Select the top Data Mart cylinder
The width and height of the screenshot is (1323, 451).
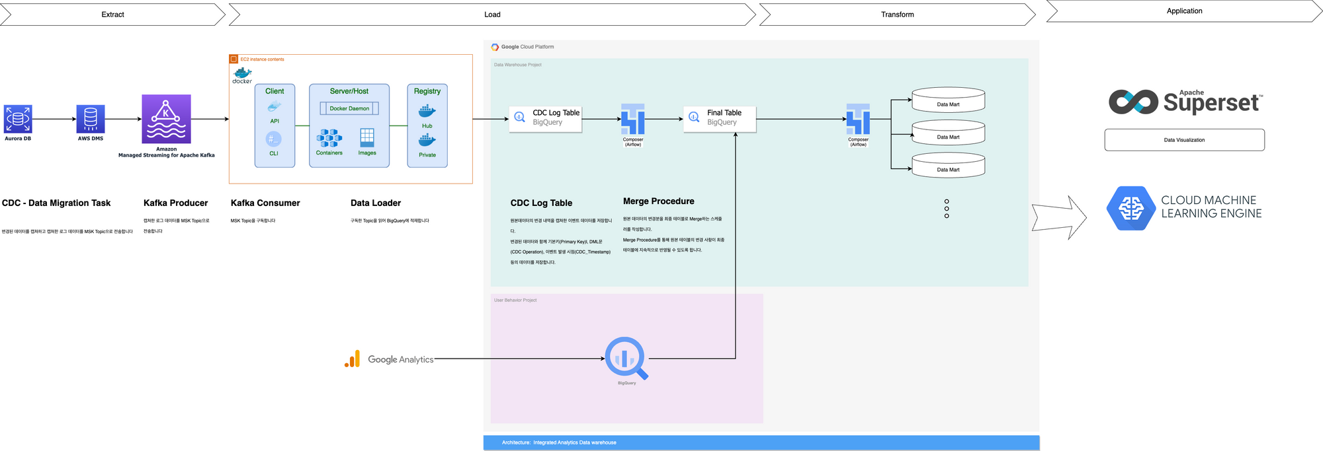click(949, 100)
